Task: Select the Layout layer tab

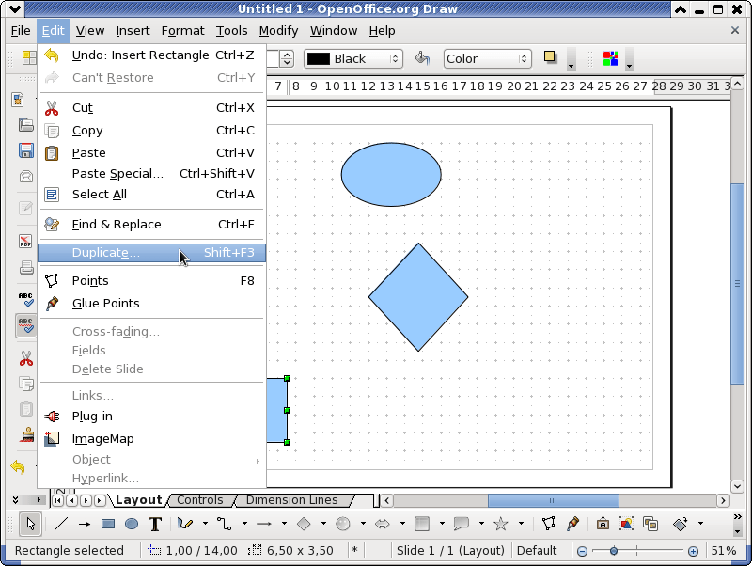Action: (138, 500)
